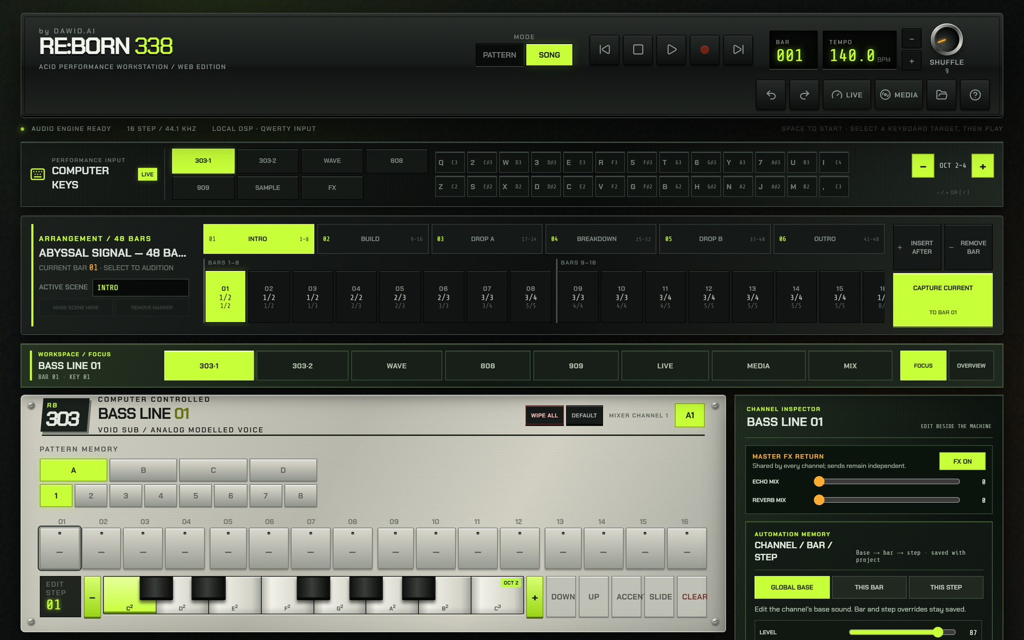Viewport: 1024px width, 640px height.
Task: Open the MEDIA panel button
Action: pos(899,95)
